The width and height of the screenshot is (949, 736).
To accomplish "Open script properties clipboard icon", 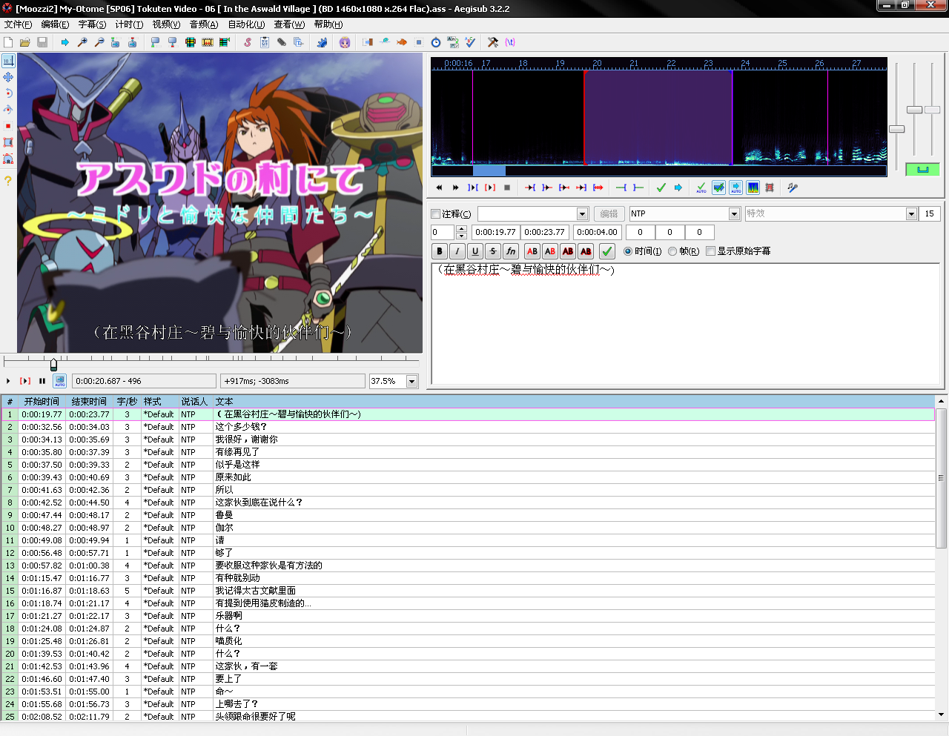I will [265, 42].
